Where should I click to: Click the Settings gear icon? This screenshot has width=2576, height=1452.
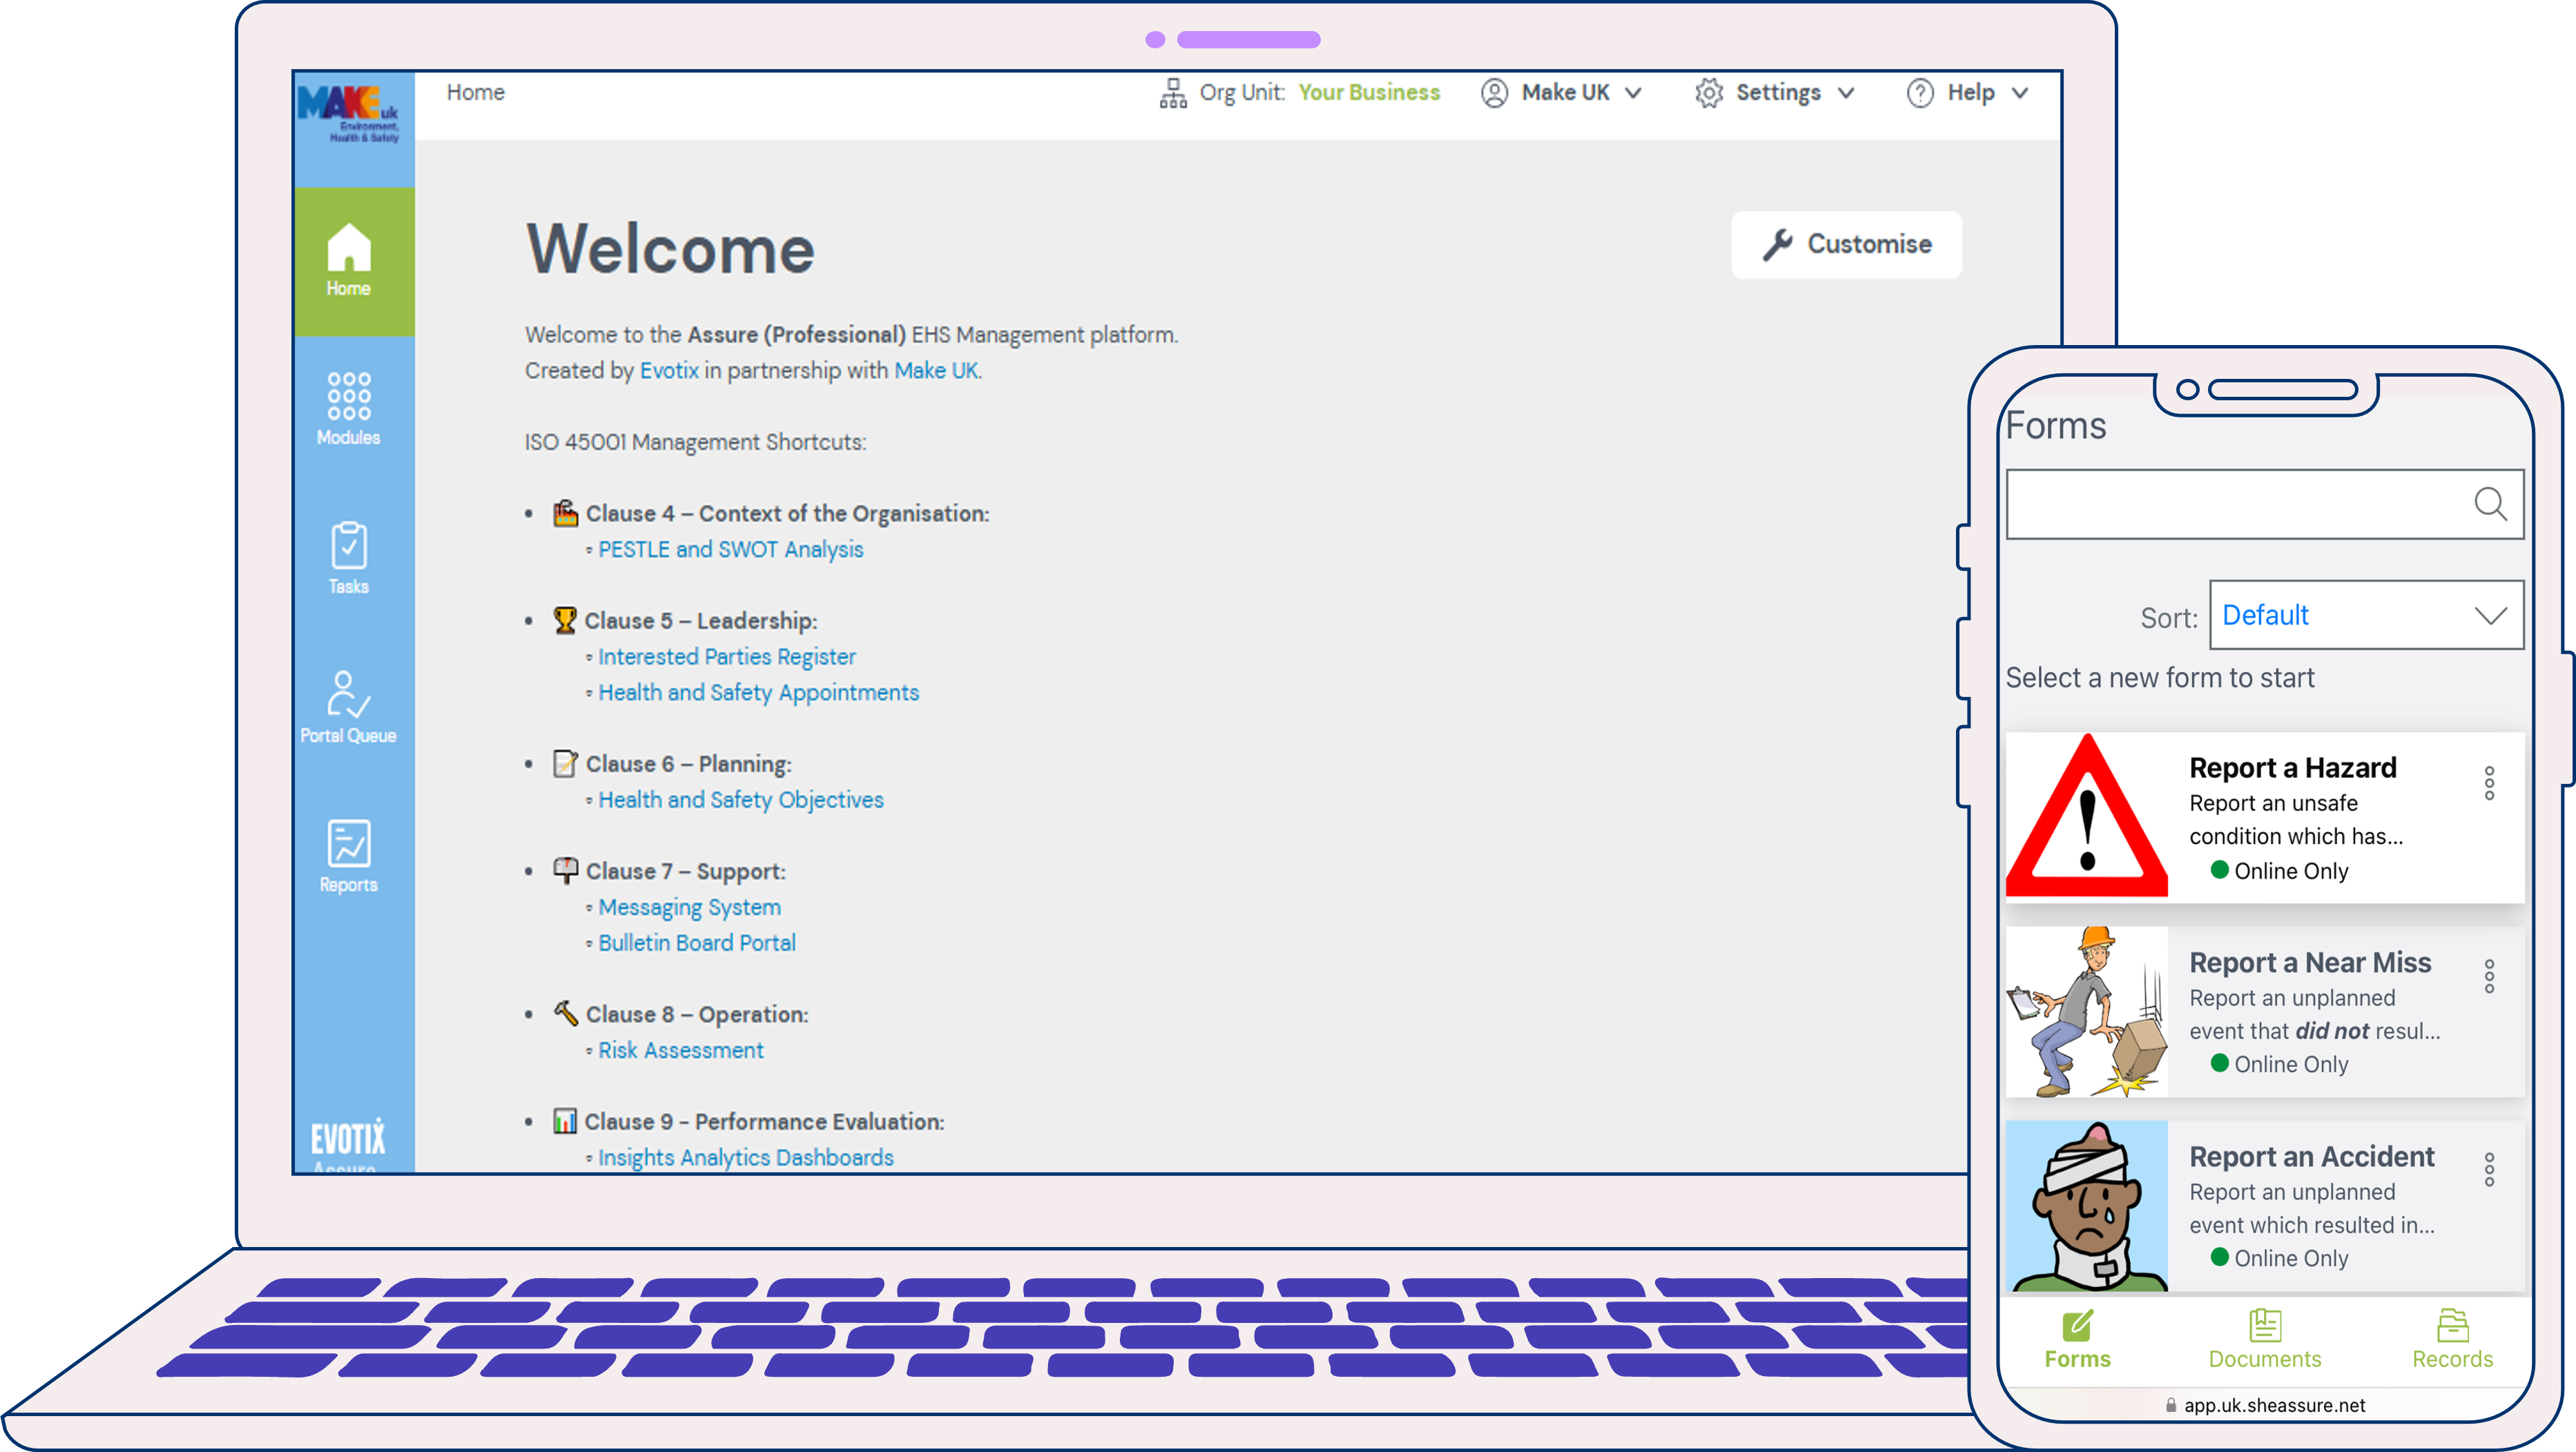tap(1709, 92)
